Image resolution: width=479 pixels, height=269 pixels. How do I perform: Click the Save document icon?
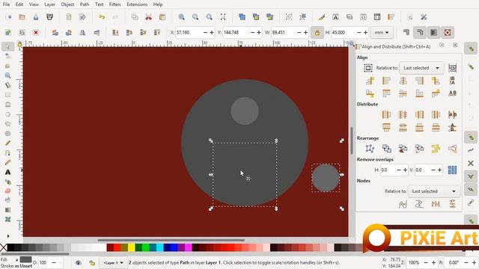[36, 17]
